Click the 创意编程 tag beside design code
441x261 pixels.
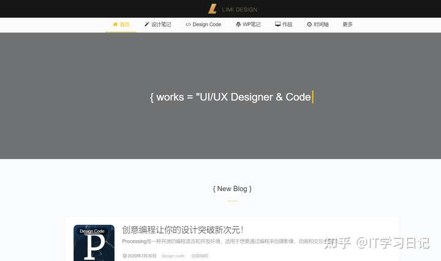coord(200,255)
